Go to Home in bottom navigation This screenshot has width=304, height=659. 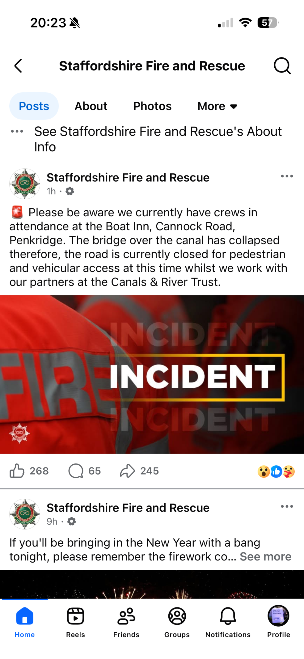[x=25, y=622]
